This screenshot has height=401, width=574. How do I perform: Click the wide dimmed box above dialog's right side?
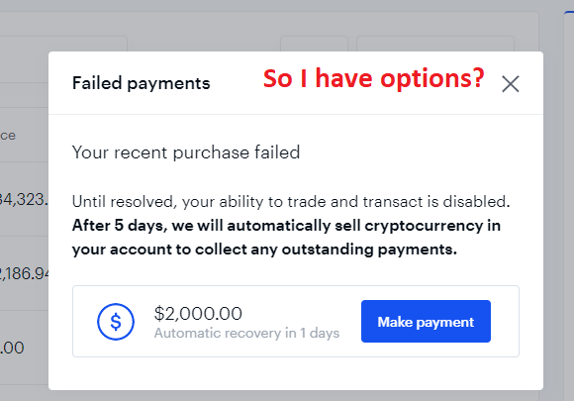435,44
